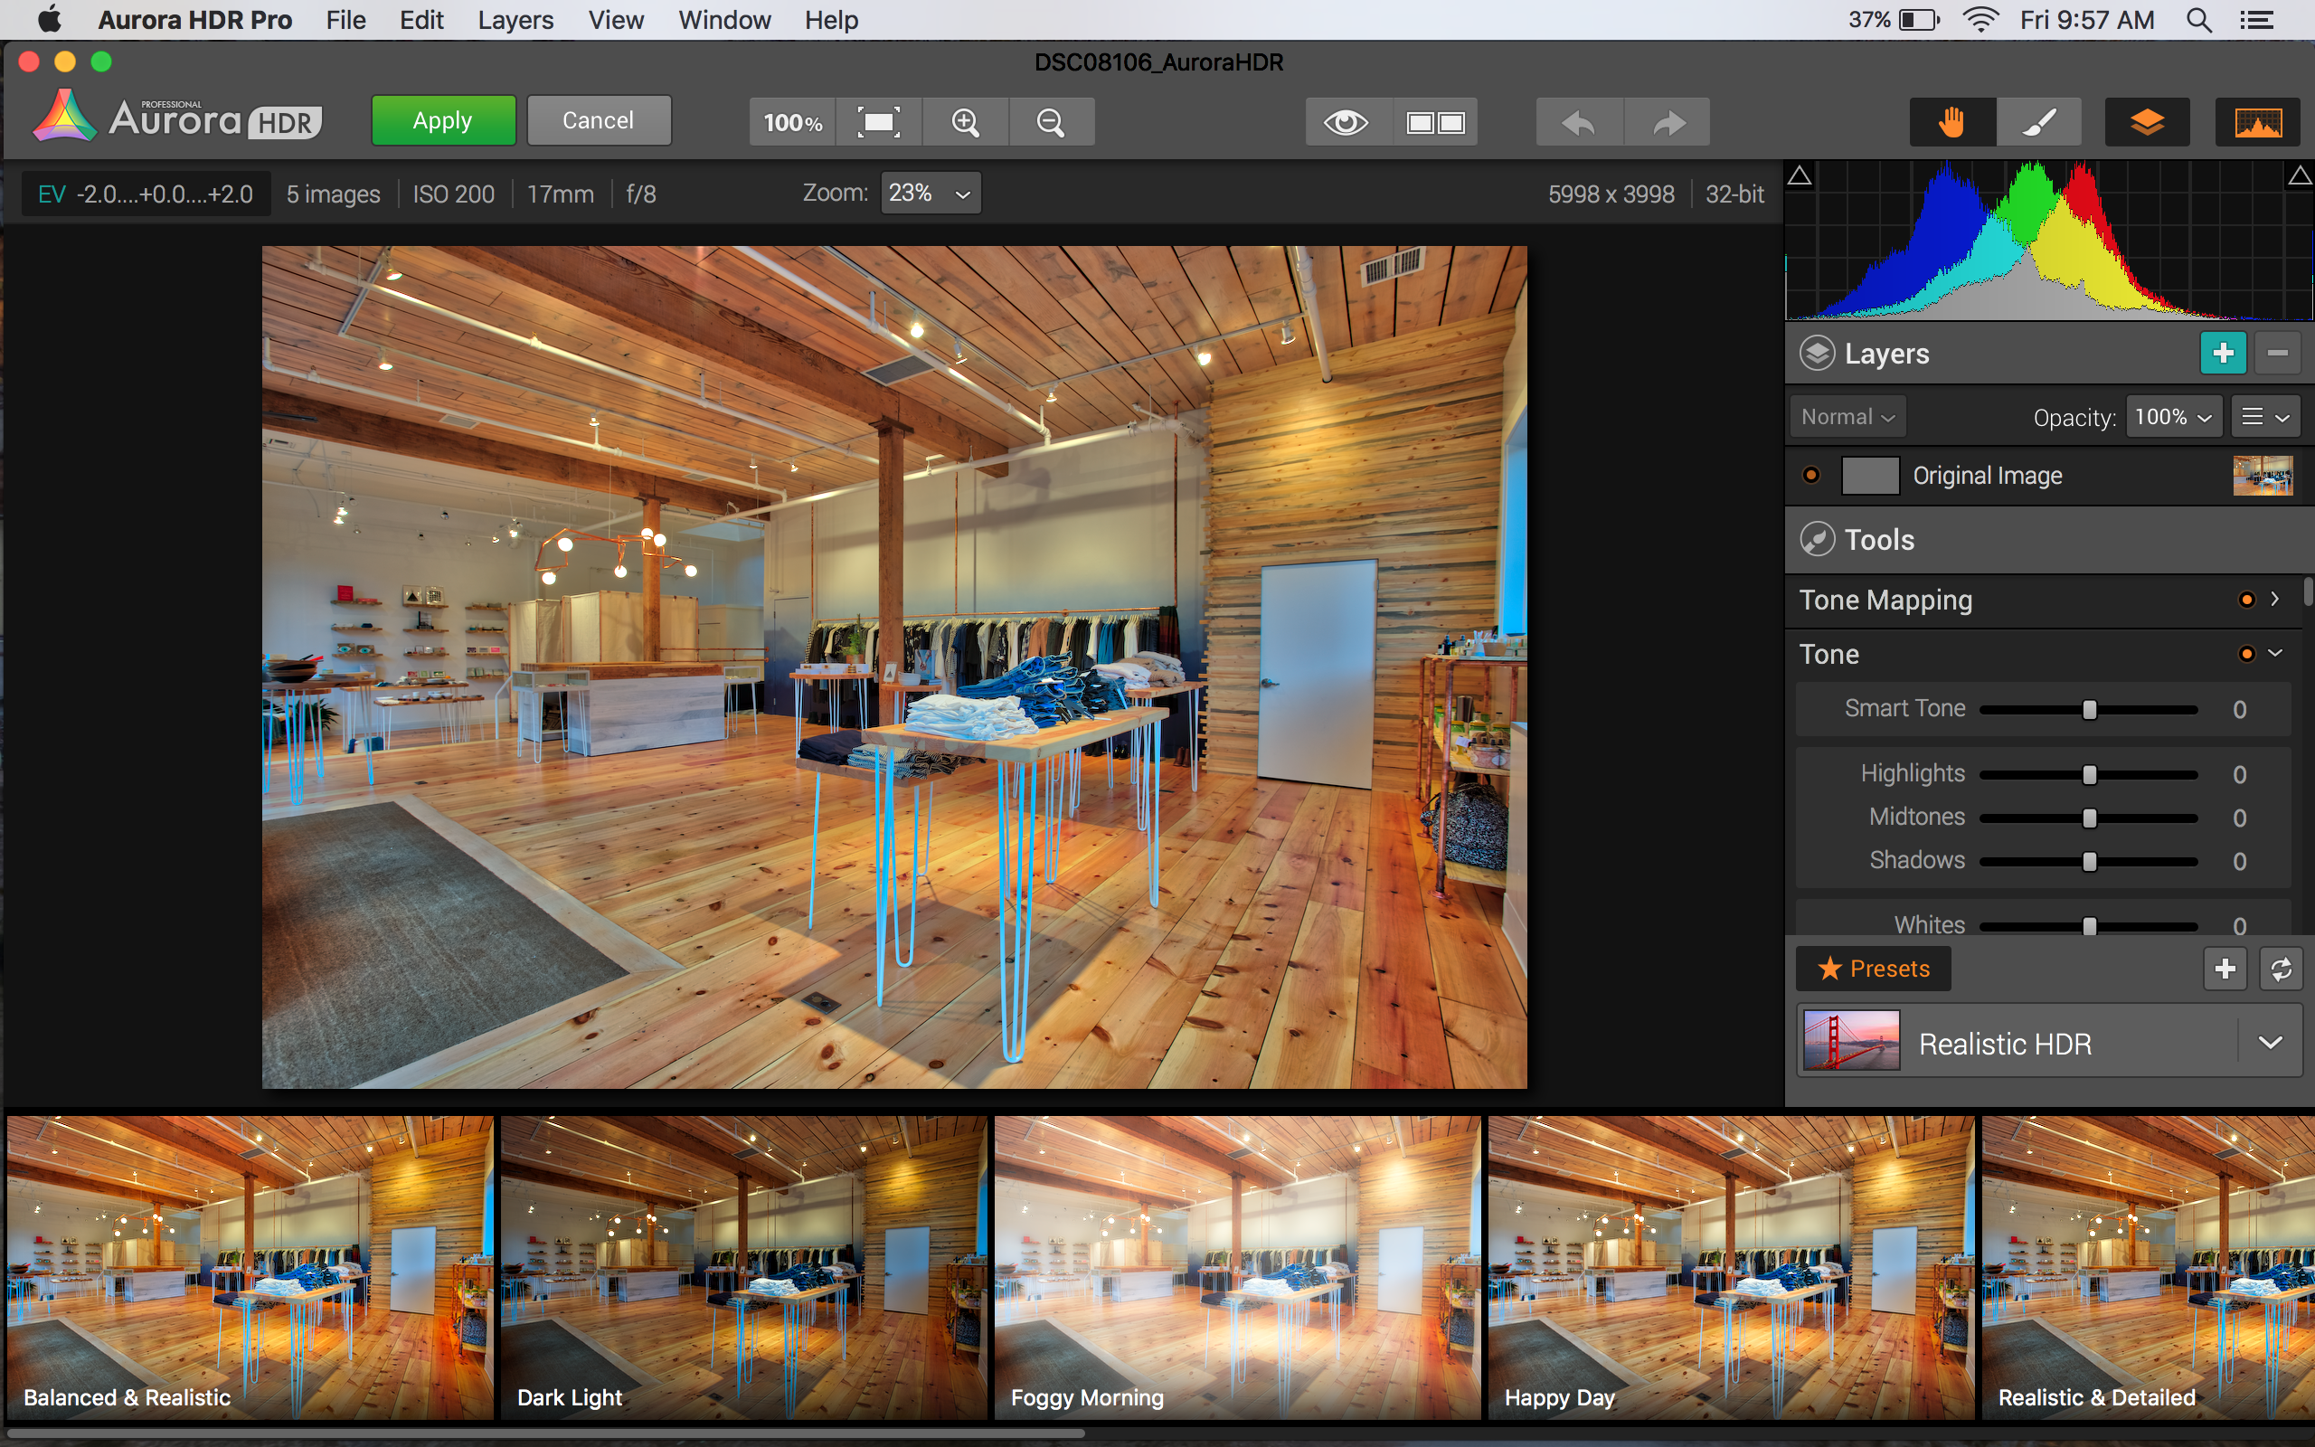Click the orange layers panel icon
Screen dimensions: 2315x1447
(2147, 122)
